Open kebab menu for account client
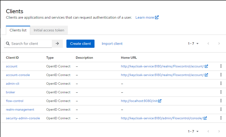 click(x=221, y=66)
